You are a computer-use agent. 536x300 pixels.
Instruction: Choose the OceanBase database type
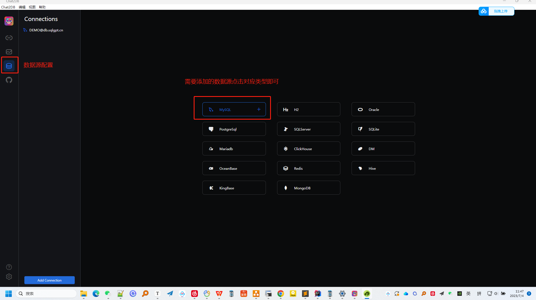[x=234, y=168]
